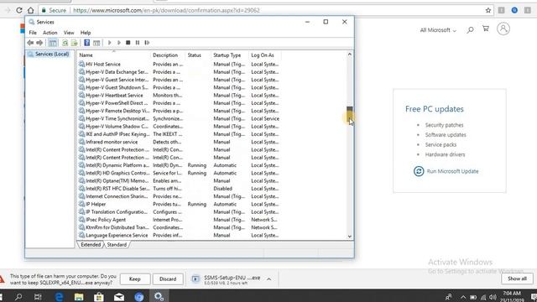Select the HV Host Service row
The height and width of the screenshot is (302, 537).
(179, 64)
